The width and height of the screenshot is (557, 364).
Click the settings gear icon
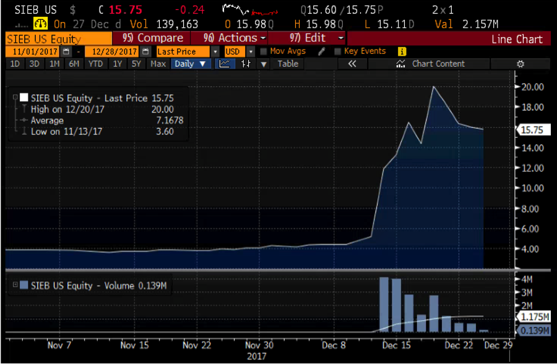click(520, 64)
